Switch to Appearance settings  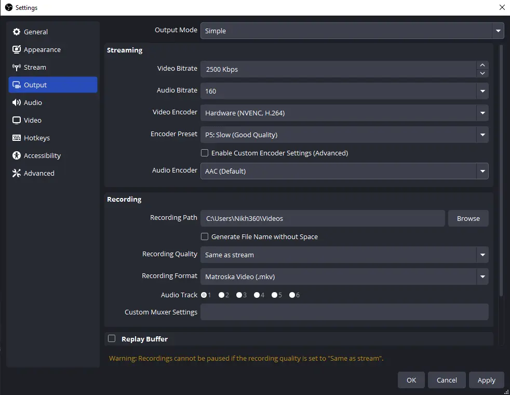(x=52, y=49)
